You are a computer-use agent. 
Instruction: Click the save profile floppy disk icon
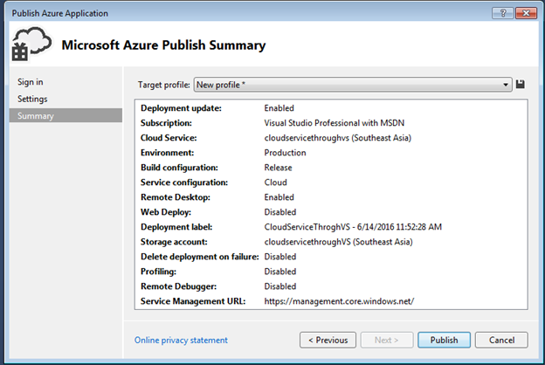click(x=521, y=84)
